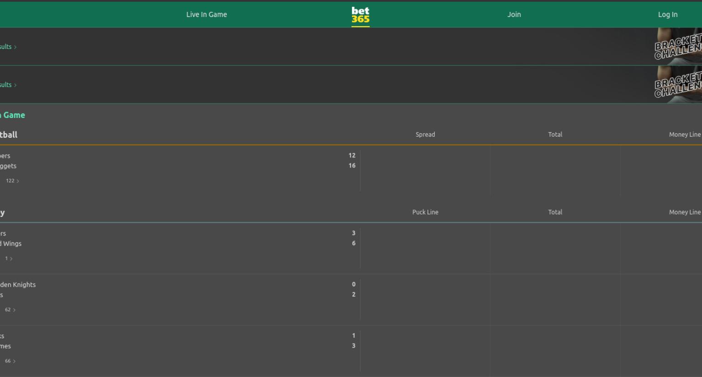Click the Join link in header
This screenshot has height=377, width=702.
coord(514,15)
